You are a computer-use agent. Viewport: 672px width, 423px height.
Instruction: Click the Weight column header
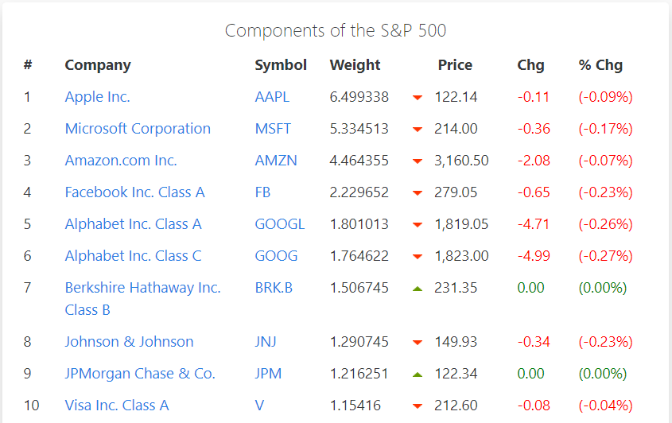pyautogui.click(x=355, y=65)
